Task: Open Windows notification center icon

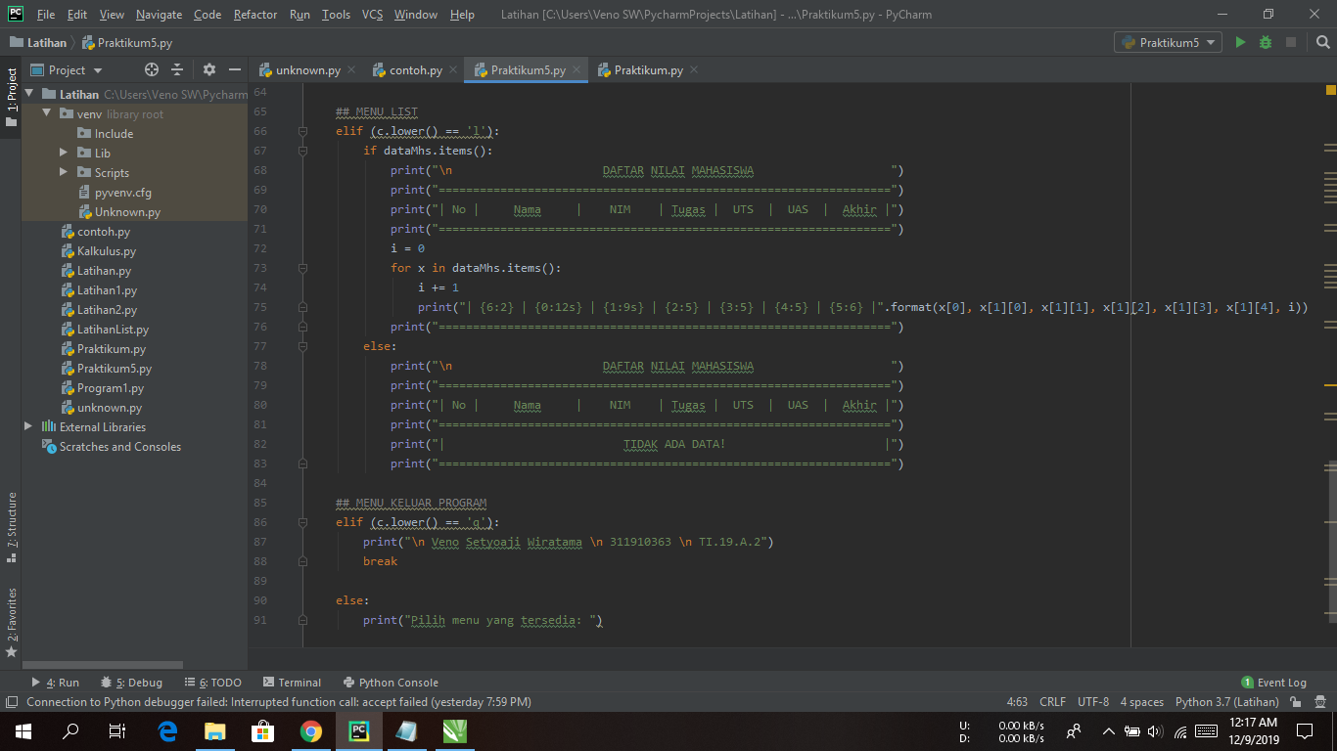Action: coord(1305,730)
